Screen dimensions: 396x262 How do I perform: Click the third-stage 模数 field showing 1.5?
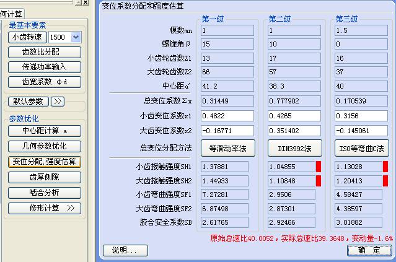point(361,30)
